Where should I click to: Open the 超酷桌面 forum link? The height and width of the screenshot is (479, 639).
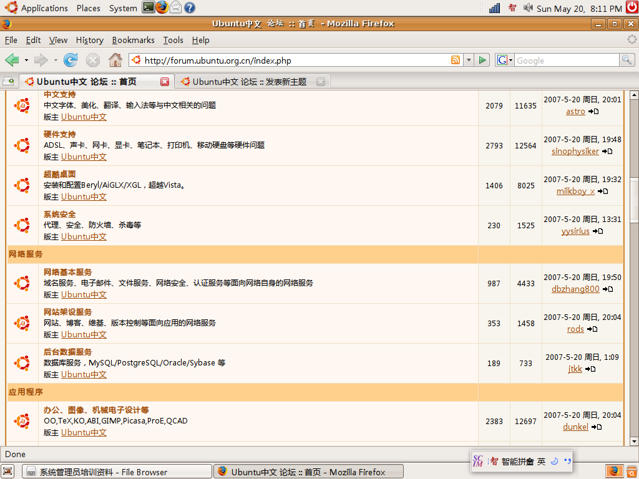pos(59,174)
